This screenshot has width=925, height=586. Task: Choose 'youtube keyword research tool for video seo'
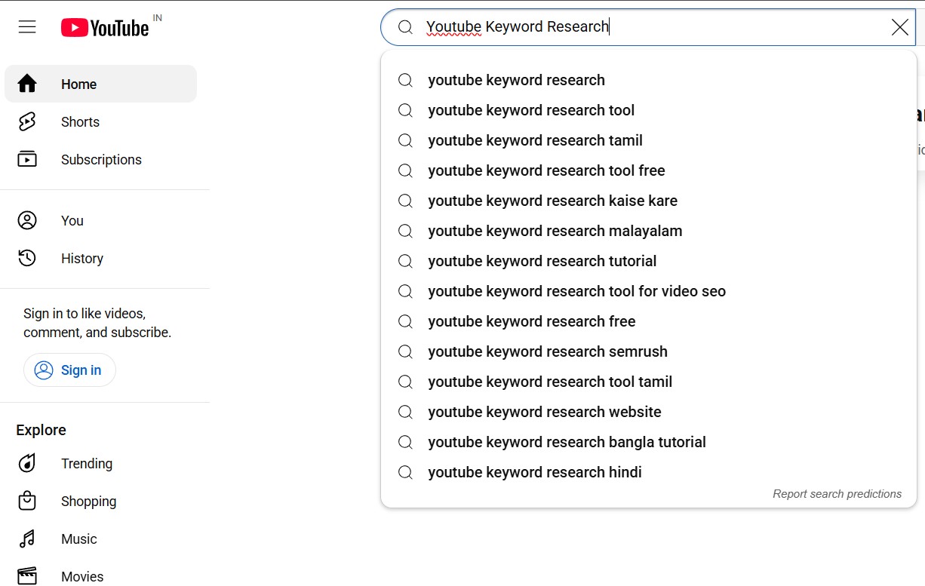coord(576,291)
